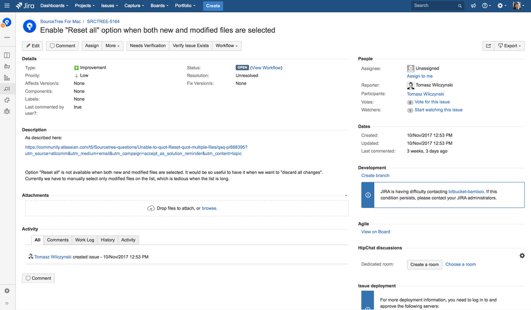Screen dimensions: 531x310
Task: Switch to the Work Log tab
Action: click(x=85, y=240)
